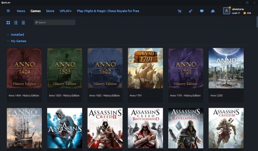Click the 'Anno 2205' title text
Screen dimensions: 258x151
point(216,95)
